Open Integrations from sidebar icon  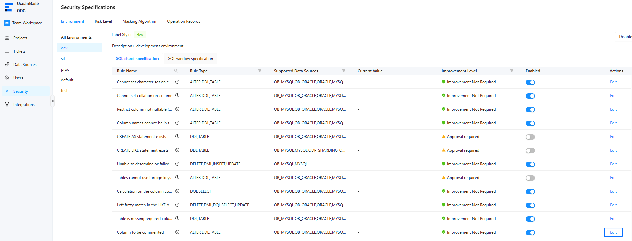pyautogui.click(x=7, y=105)
